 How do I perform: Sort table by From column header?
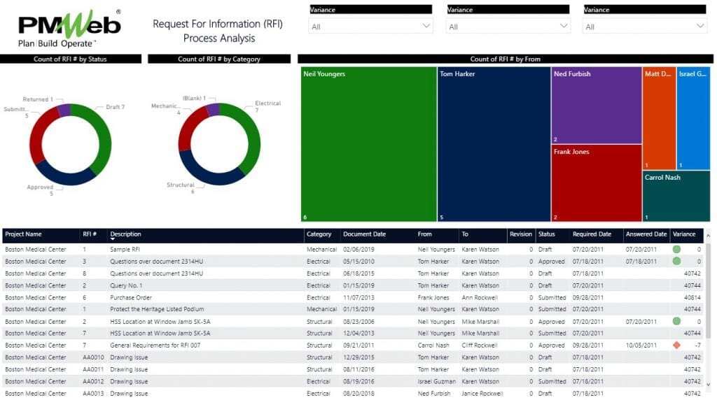coord(424,234)
